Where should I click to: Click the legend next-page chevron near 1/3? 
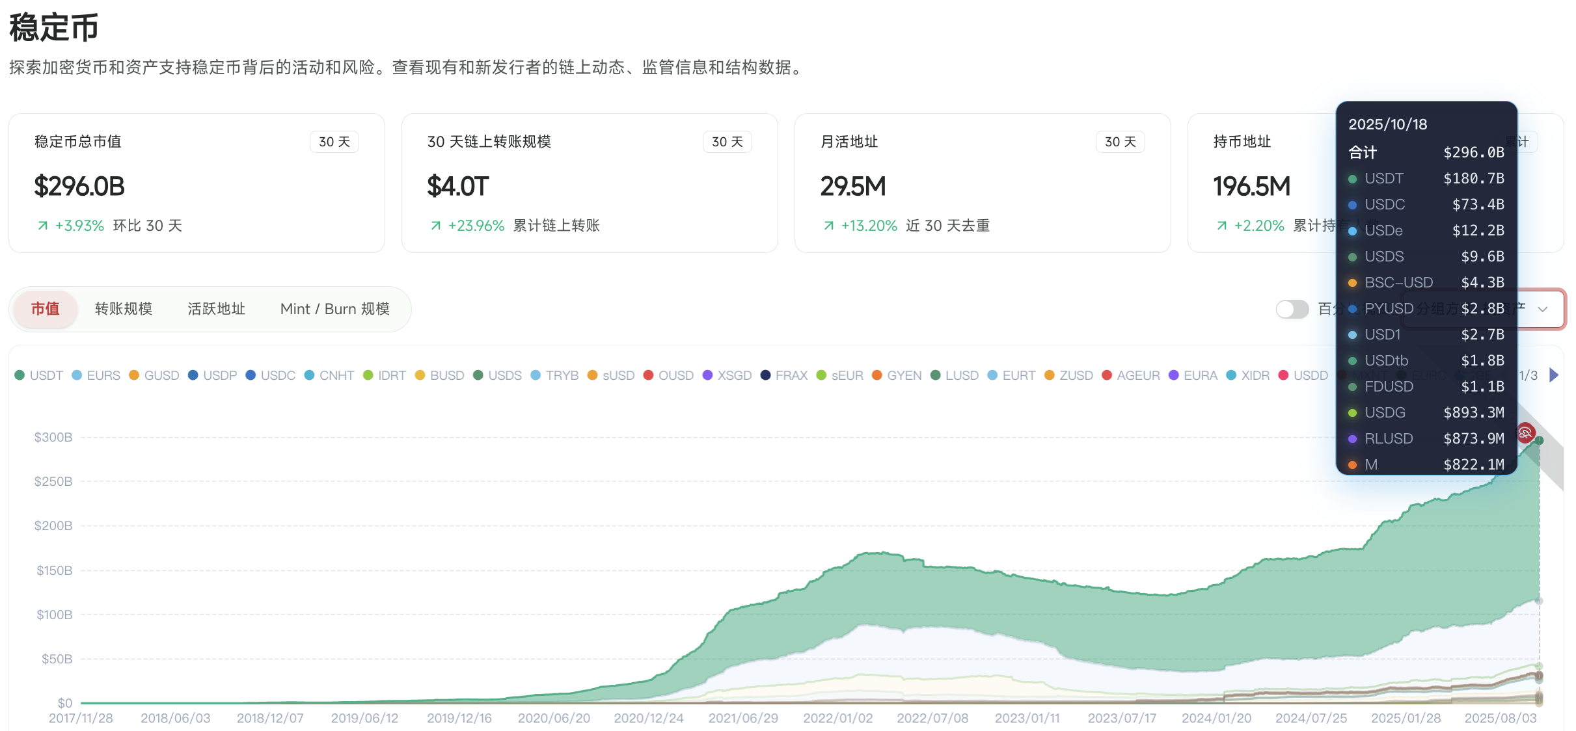tap(1554, 375)
